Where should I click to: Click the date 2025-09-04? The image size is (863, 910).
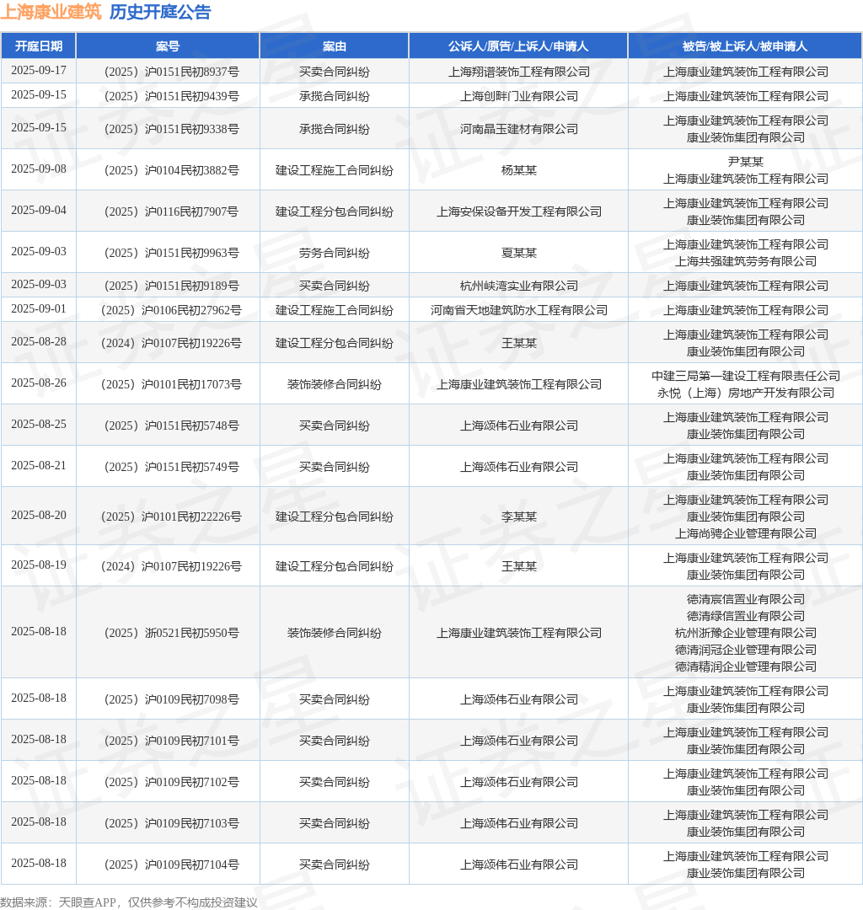(x=39, y=210)
